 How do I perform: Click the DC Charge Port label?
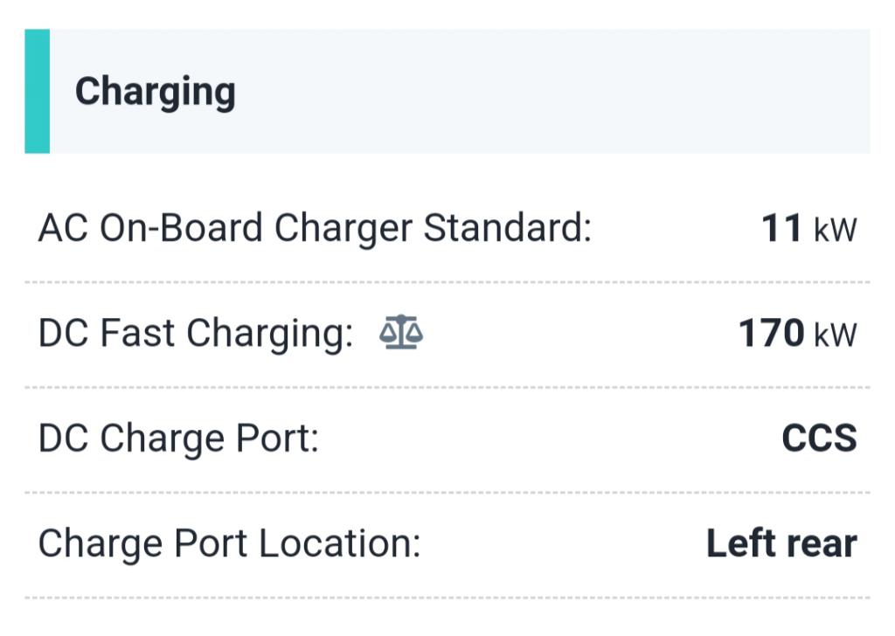[178, 439]
